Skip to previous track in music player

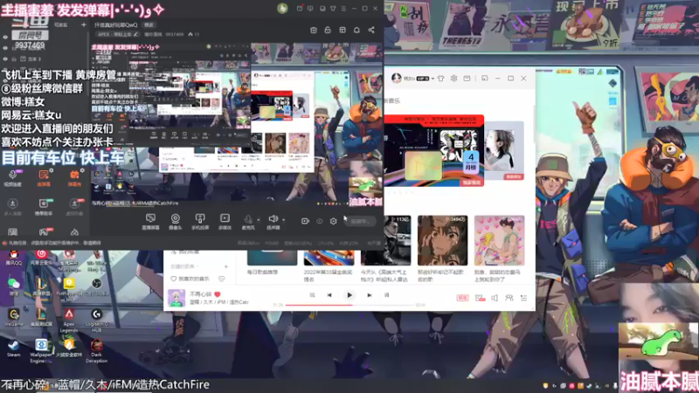click(329, 295)
